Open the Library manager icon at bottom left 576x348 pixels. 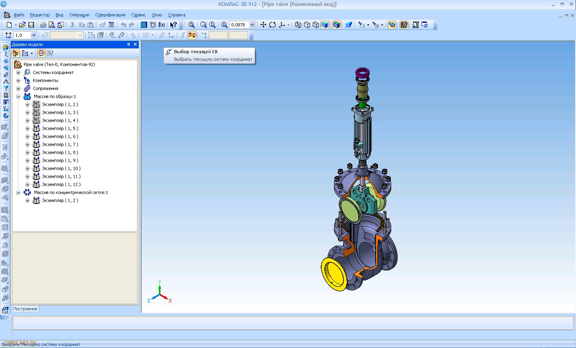coord(5,310)
